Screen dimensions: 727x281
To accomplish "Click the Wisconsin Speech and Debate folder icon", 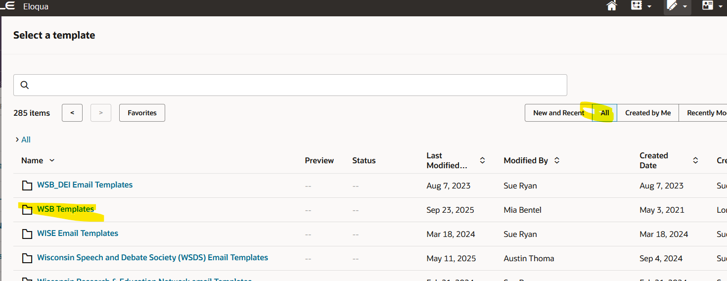I will pos(27,258).
